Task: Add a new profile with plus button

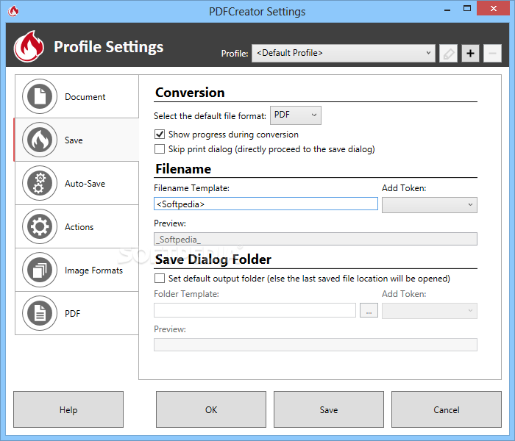Action: click(x=470, y=53)
